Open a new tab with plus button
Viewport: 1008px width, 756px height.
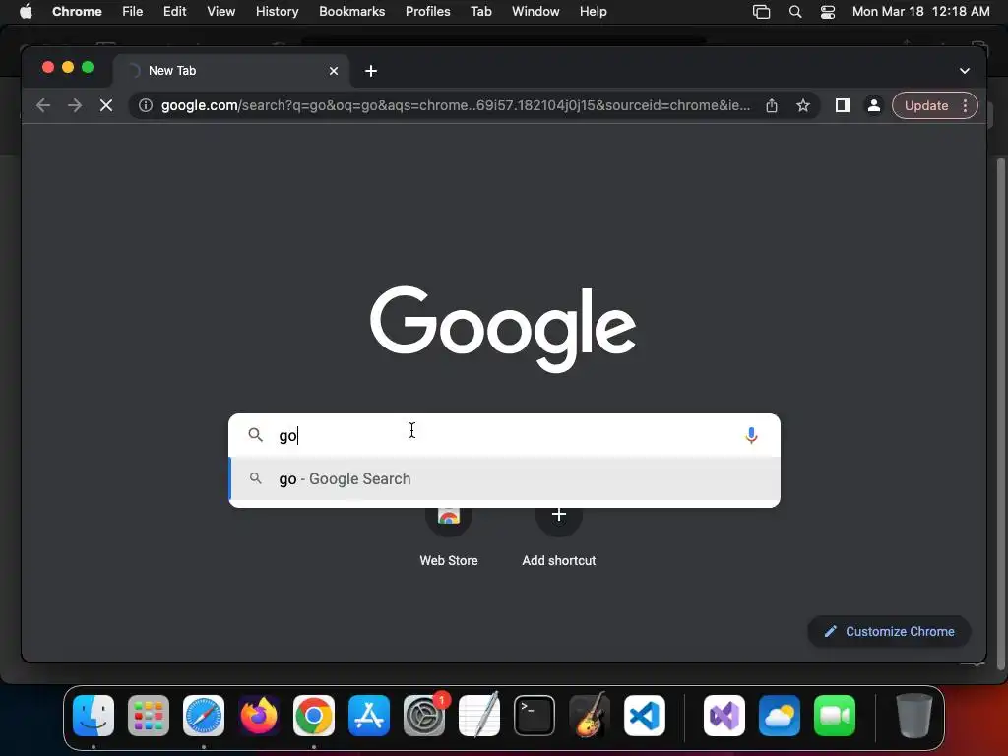point(371,71)
